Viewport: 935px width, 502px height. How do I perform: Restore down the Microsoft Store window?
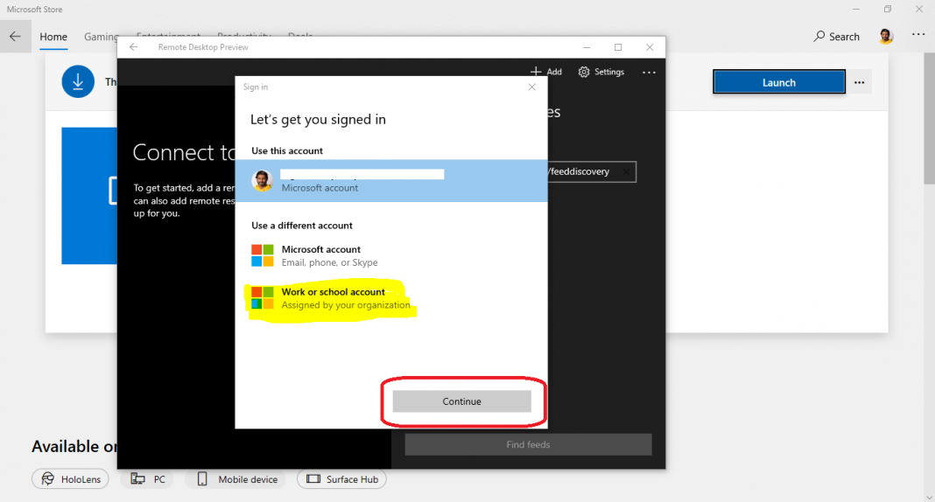click(888, 9)
